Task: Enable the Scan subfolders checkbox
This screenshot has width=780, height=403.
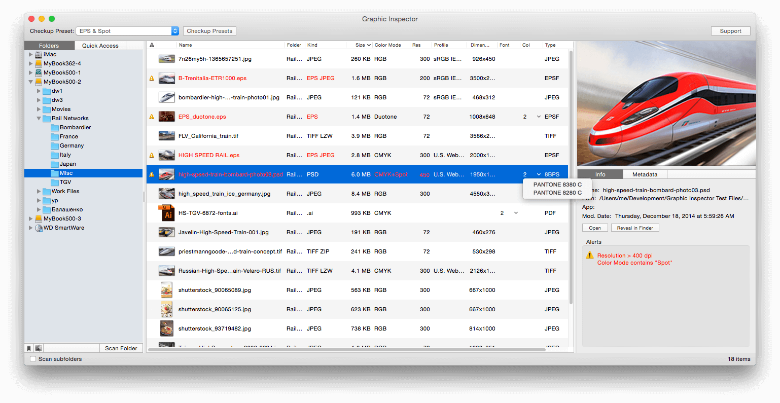Action: point(32,359)
